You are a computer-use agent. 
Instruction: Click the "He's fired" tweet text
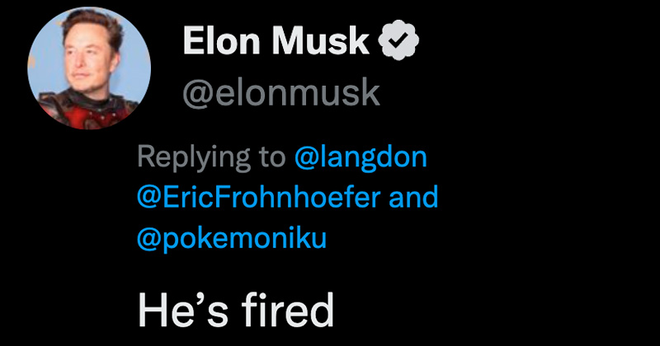point(235,311)
